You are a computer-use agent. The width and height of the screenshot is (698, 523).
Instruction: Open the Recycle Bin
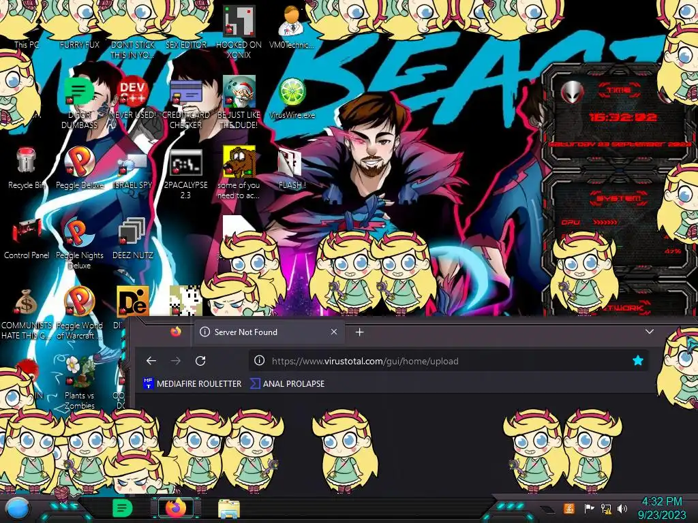27,168
